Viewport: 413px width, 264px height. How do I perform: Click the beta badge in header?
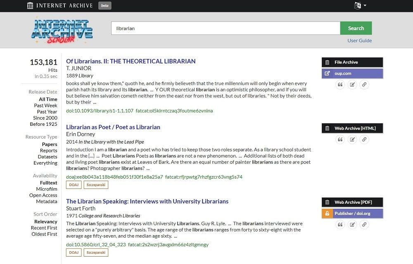click(x=105, y=5)
